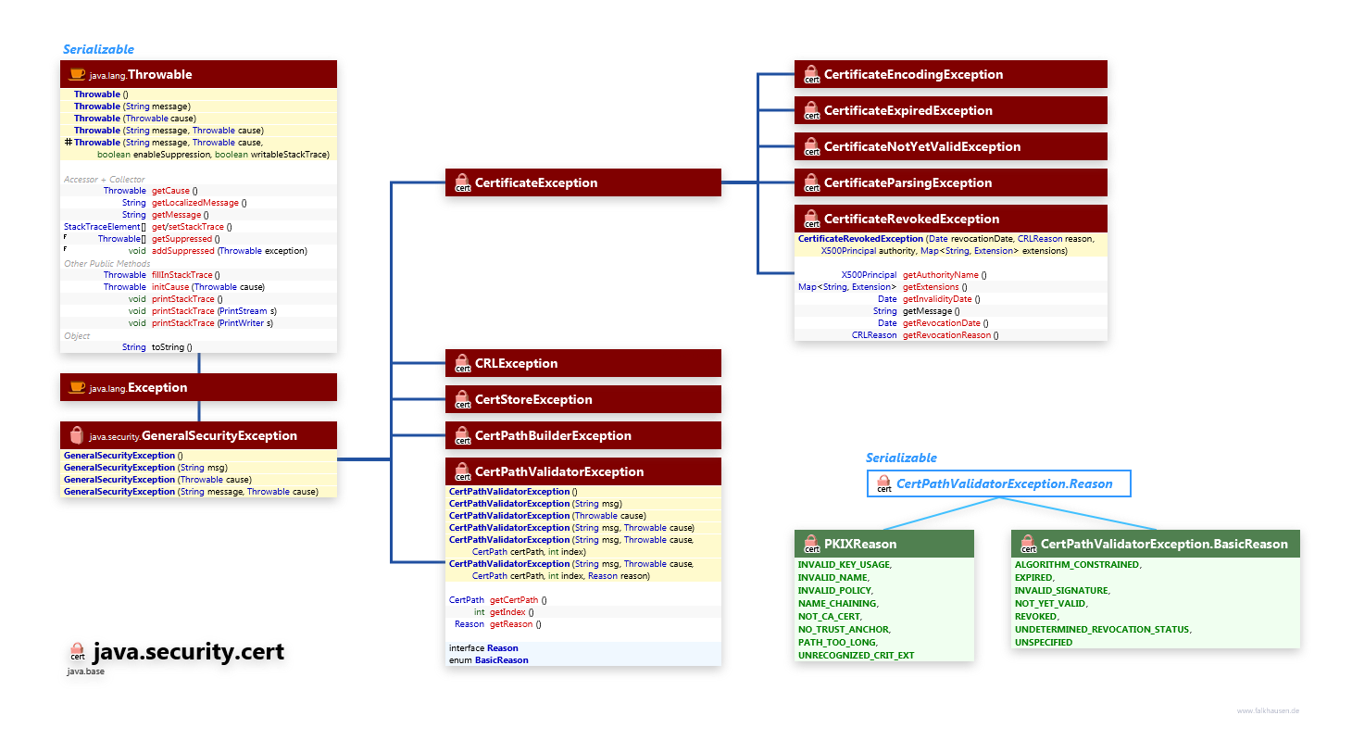Click the enum BasicReason entry
This screenshot has width=1352, height=753.
tap(489, 660)
